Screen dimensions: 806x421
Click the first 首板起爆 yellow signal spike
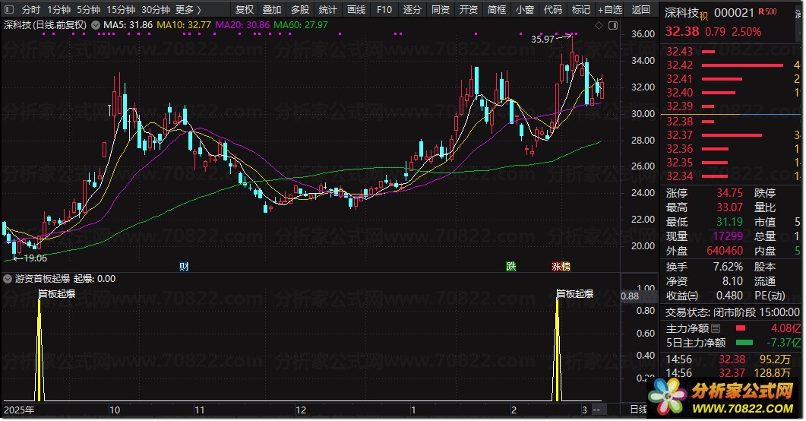pos(40,350)
